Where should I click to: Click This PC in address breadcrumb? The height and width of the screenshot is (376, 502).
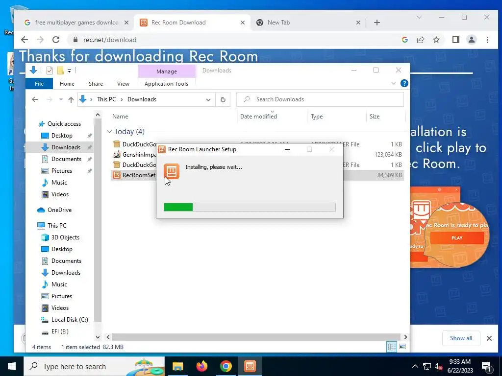coord(106,99)
